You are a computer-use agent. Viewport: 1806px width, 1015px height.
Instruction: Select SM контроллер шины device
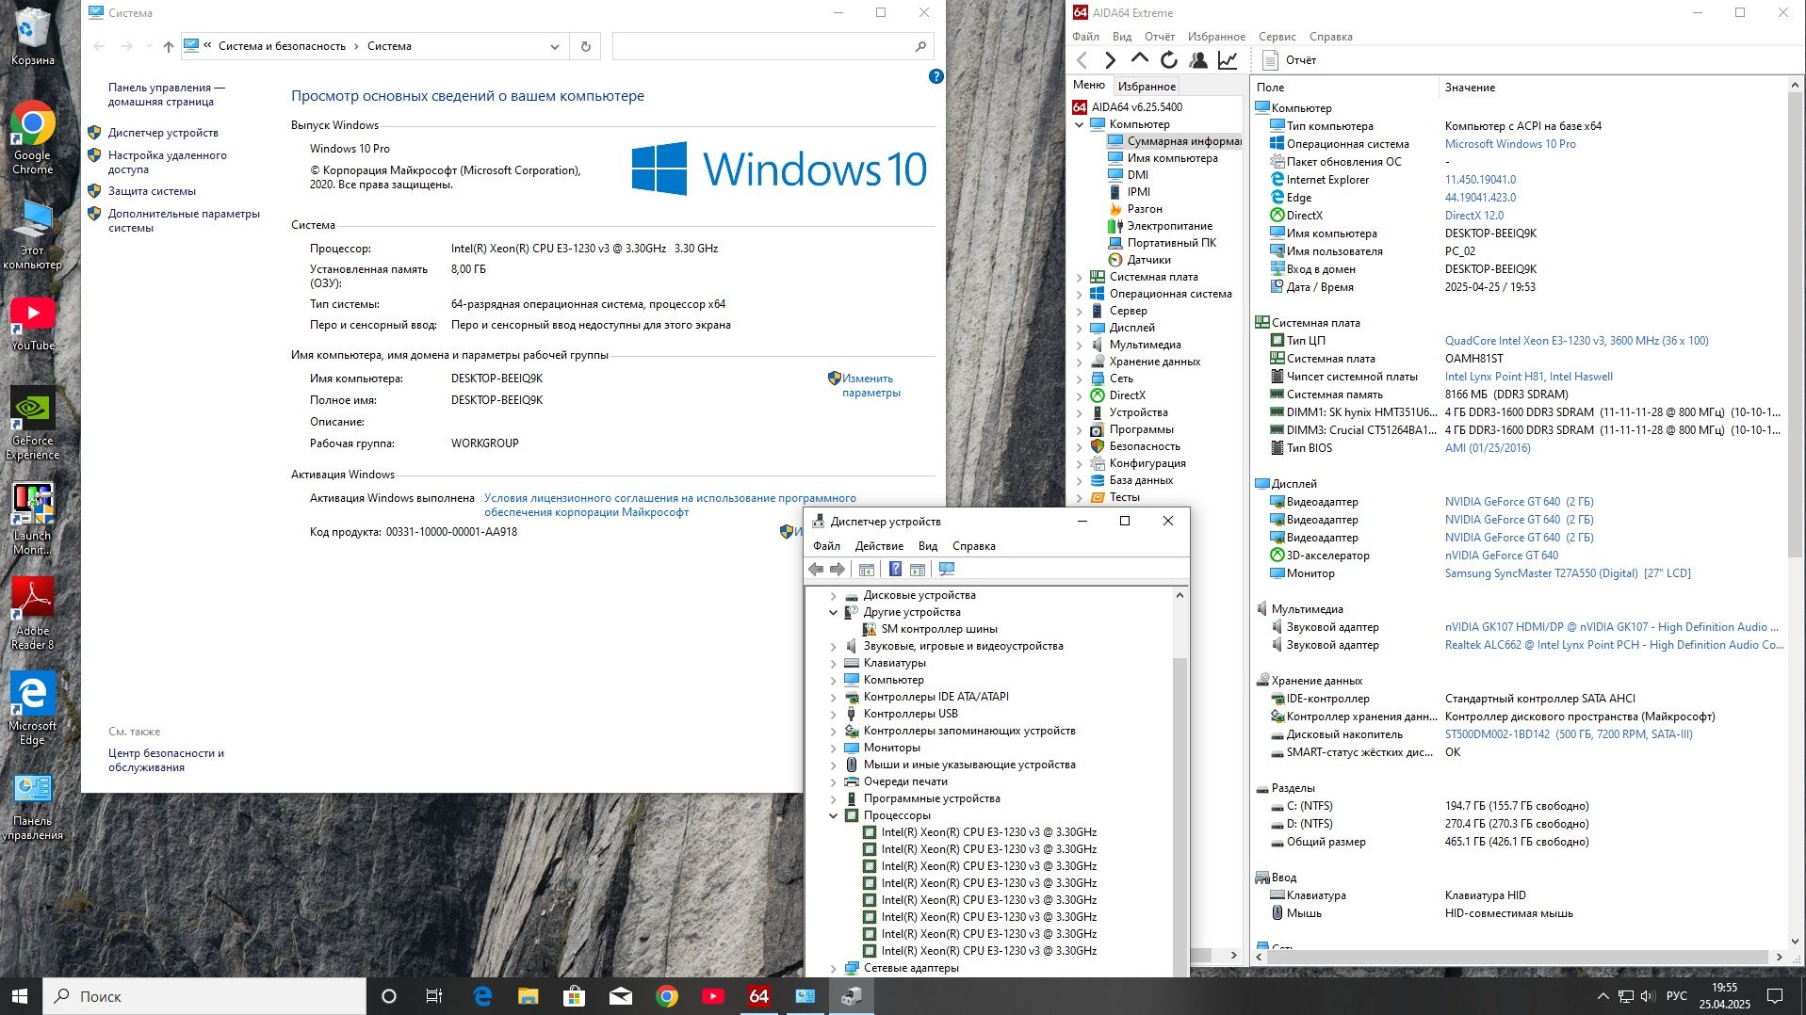(938, 629)
